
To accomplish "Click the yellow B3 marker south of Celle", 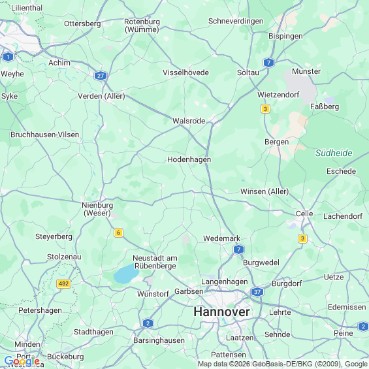I will click(x=302, y=238).
